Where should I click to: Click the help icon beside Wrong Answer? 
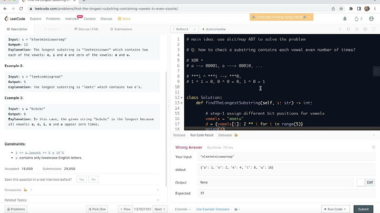(x=374, y=147)
